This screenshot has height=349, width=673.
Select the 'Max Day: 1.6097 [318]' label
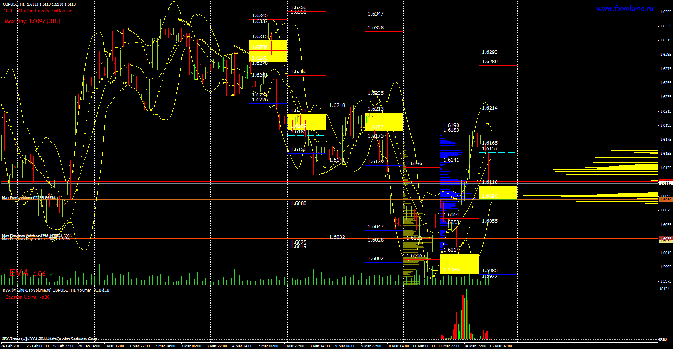point(33,21)
